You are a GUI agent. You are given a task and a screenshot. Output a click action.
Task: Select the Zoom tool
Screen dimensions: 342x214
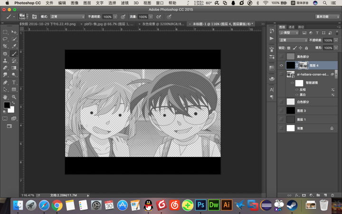[x=14, y=97]
